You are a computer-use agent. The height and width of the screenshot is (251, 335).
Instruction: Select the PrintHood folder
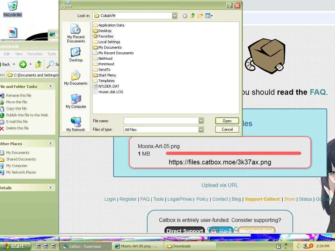(104, 64)
